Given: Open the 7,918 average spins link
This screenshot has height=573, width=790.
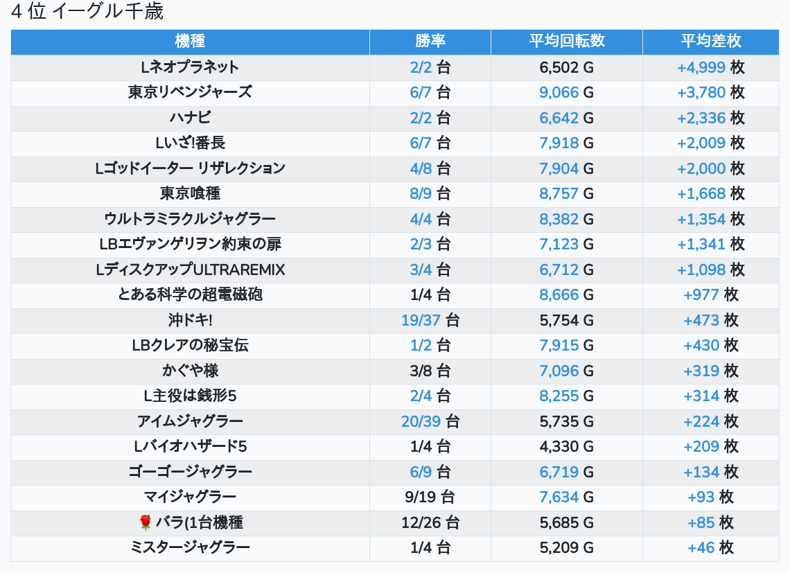Looking at the screenshot, I should [x=559, y=143].
